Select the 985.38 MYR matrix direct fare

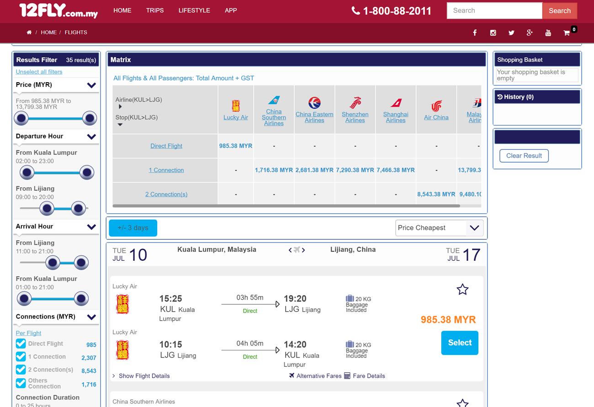pyautogui.click(x=236, y=146)
